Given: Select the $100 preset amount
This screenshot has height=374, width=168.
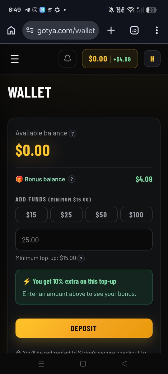Looking at the screenshot, I should click(137, 214).
